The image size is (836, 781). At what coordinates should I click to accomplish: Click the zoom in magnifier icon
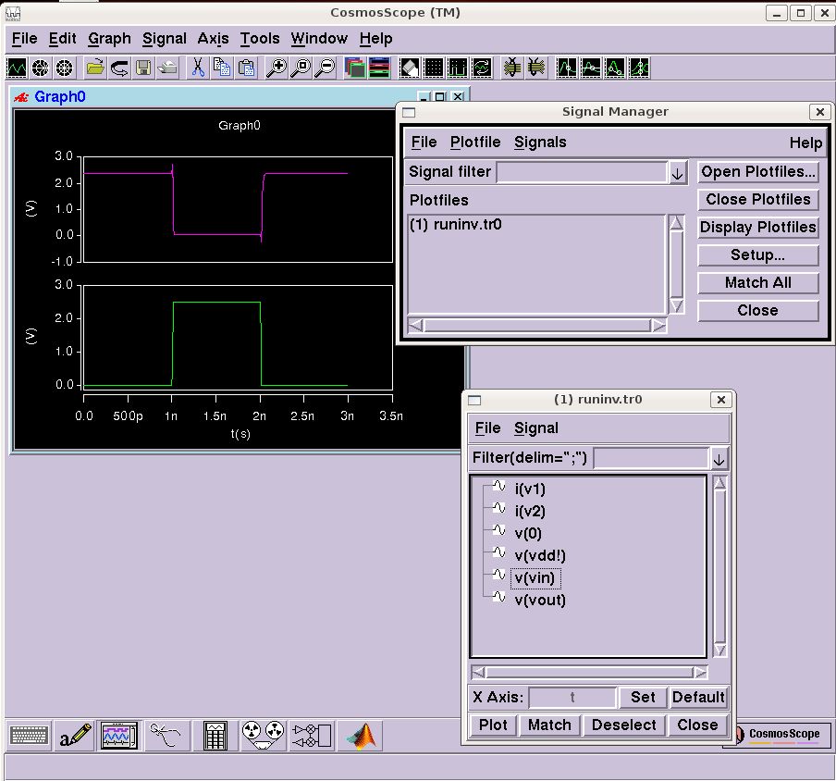coord(276,68)
